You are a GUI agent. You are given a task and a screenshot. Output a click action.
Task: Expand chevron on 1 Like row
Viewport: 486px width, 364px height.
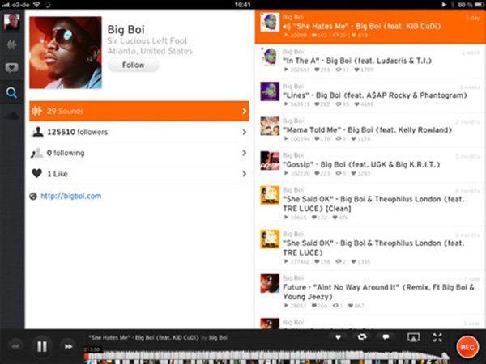(x=245, y=174)
